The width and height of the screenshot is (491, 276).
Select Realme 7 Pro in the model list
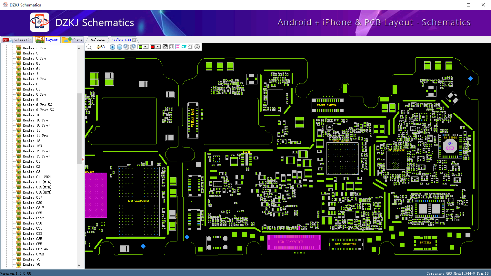(34, 79)
